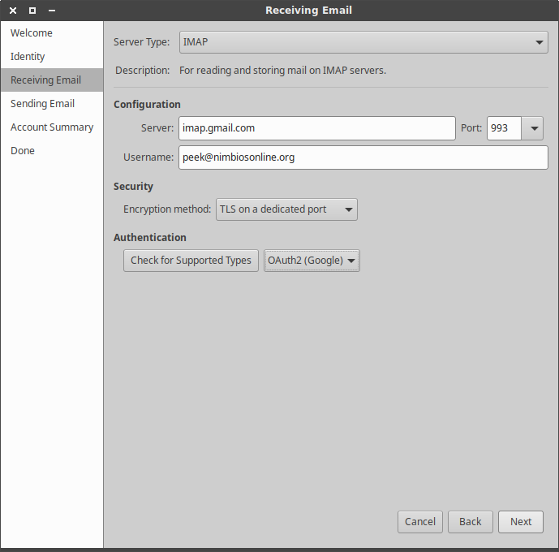Close the Receiving Email window
This screenshot has height=552, width=559.
pyautogui.click(x=13, y=11)
